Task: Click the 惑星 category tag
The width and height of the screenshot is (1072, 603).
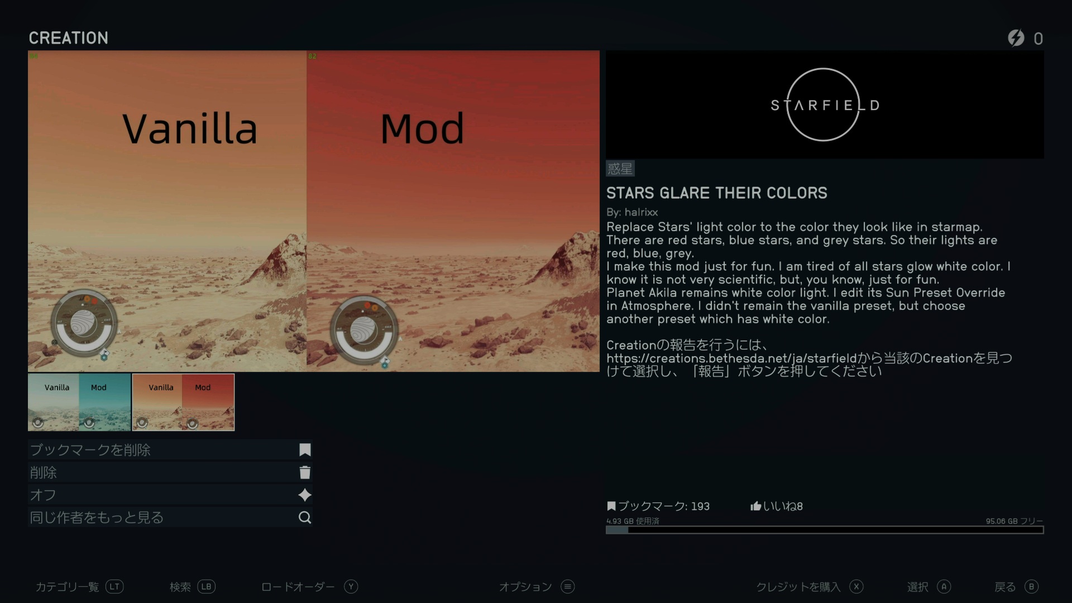Action: coord(620,169)
